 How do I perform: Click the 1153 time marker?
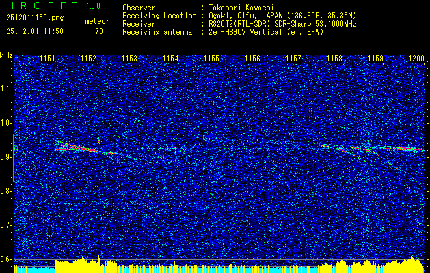pyautogui.click(x=129, y=59)
